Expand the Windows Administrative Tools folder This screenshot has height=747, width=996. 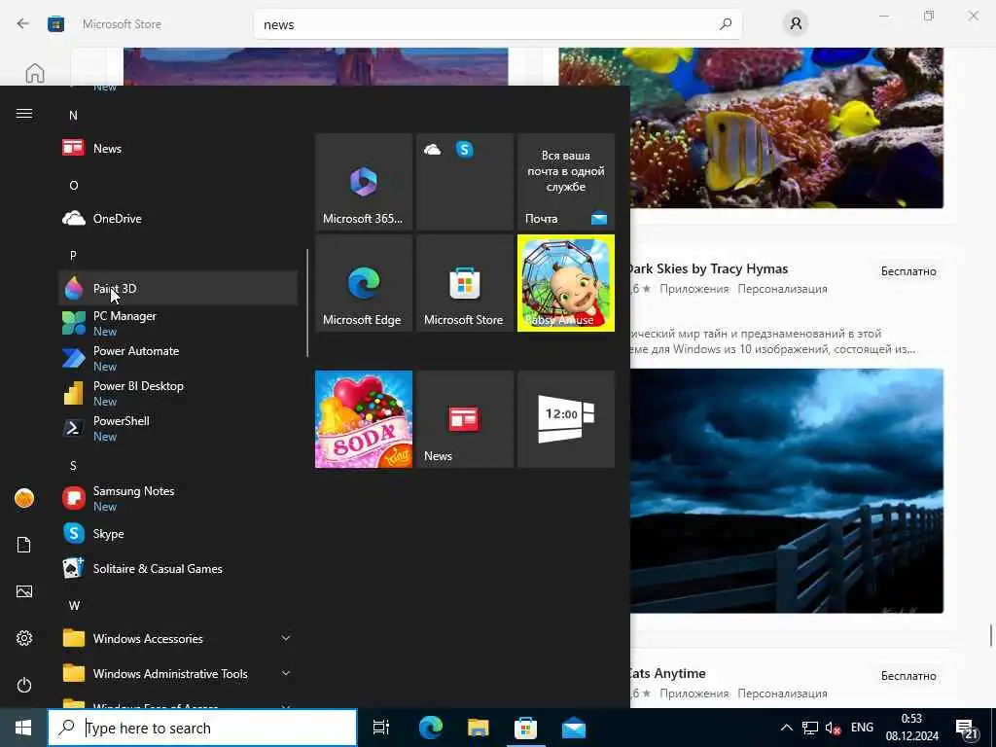coord(178,673)
